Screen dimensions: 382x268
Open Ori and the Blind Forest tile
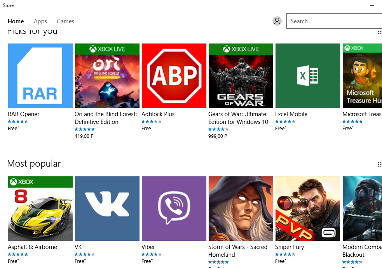tap(107, 76)
